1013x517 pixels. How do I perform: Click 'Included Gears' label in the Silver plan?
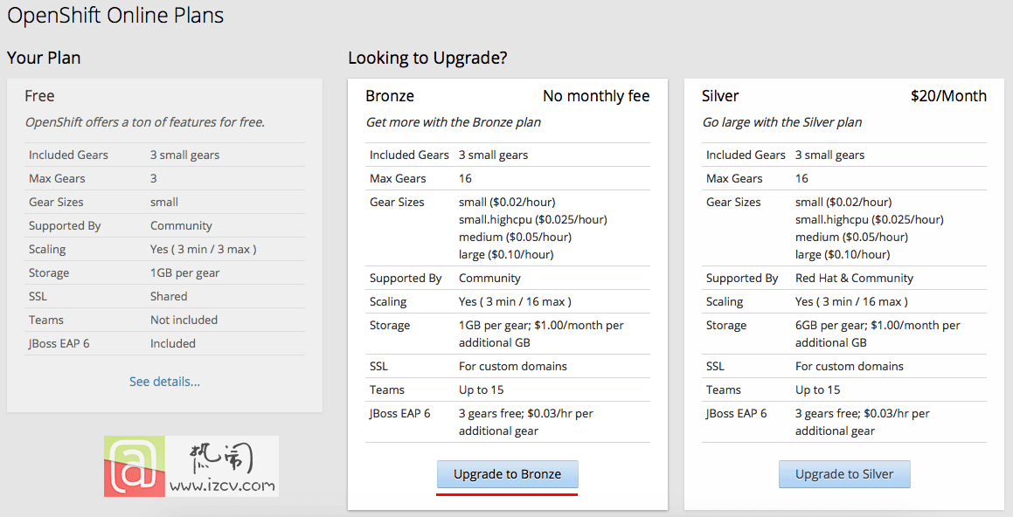click(746, 155)
